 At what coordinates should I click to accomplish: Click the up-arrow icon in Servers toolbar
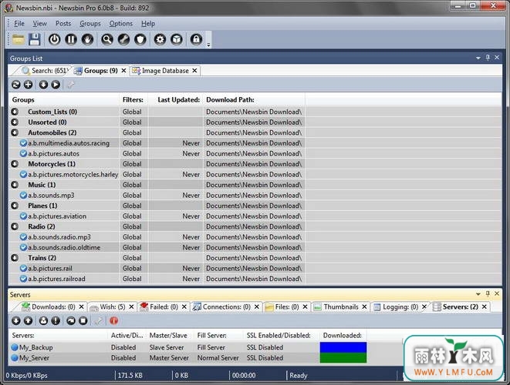tap(29, 321)
